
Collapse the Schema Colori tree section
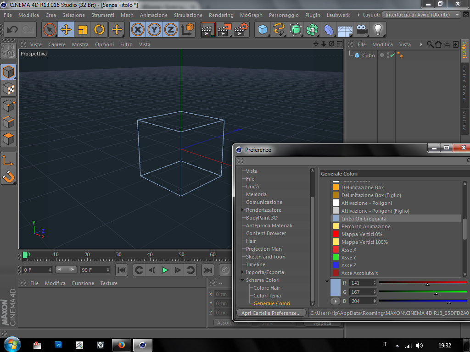point(242,280)
